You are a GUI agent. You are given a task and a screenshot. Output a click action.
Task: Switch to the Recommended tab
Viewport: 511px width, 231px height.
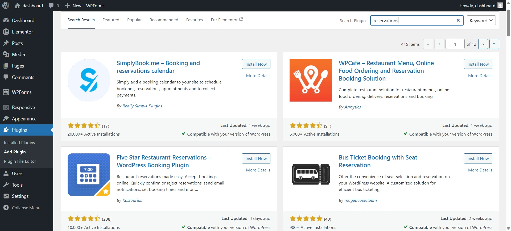click(x=164, y=20)
